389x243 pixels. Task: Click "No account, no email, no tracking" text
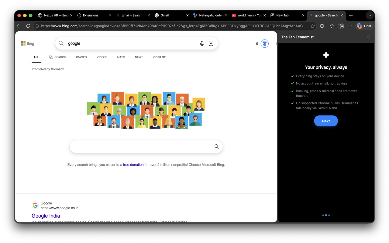click(321, 84)
